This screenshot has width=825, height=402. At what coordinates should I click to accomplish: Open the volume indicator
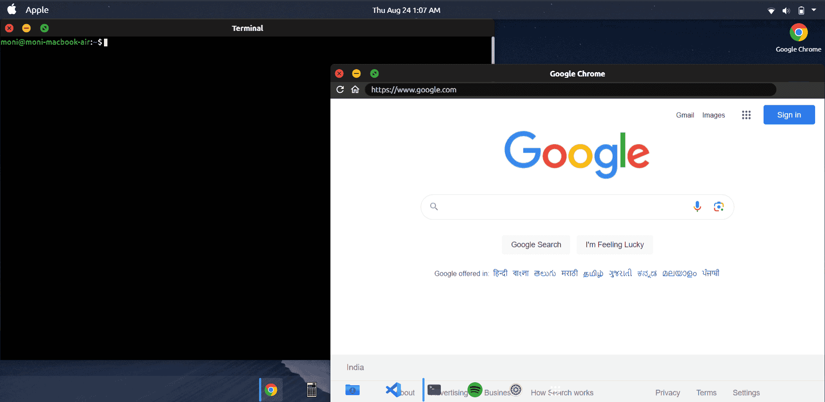[x=786, y=10]
